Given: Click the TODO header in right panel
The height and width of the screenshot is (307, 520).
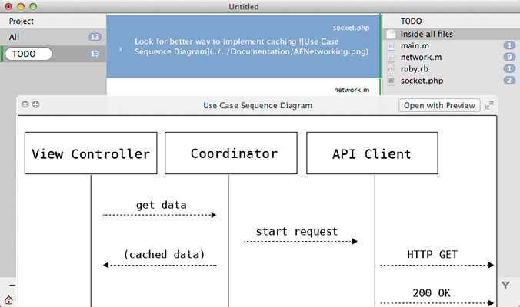Looking at the screenshot, I should (411, 21).
